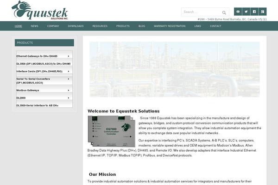Open the Blog menu item
The height and width of the screenshot is (185, 278).
tap(142, 26)
